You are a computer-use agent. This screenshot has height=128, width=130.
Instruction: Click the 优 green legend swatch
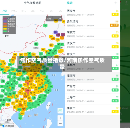point(5,31)
